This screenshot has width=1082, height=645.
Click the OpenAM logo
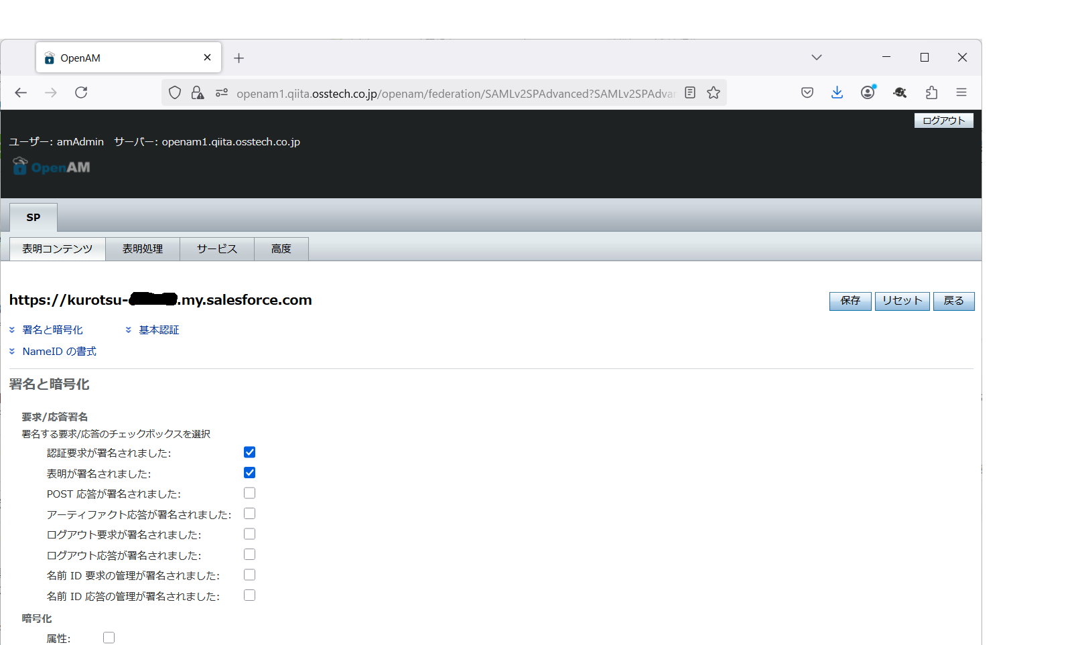pyautogui.click(x=50, y=166)
